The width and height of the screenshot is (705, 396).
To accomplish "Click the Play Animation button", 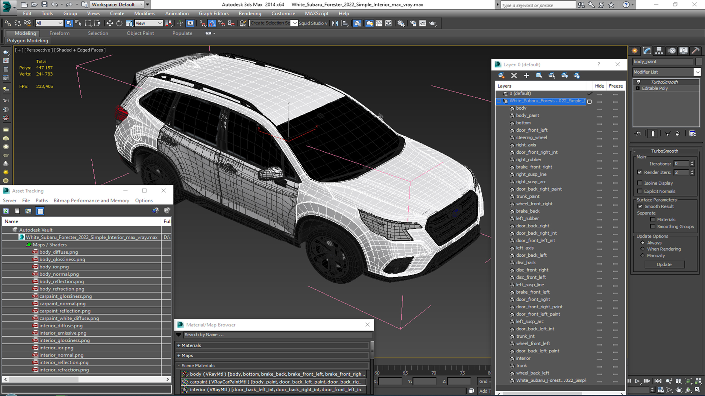I will [637, 381].
